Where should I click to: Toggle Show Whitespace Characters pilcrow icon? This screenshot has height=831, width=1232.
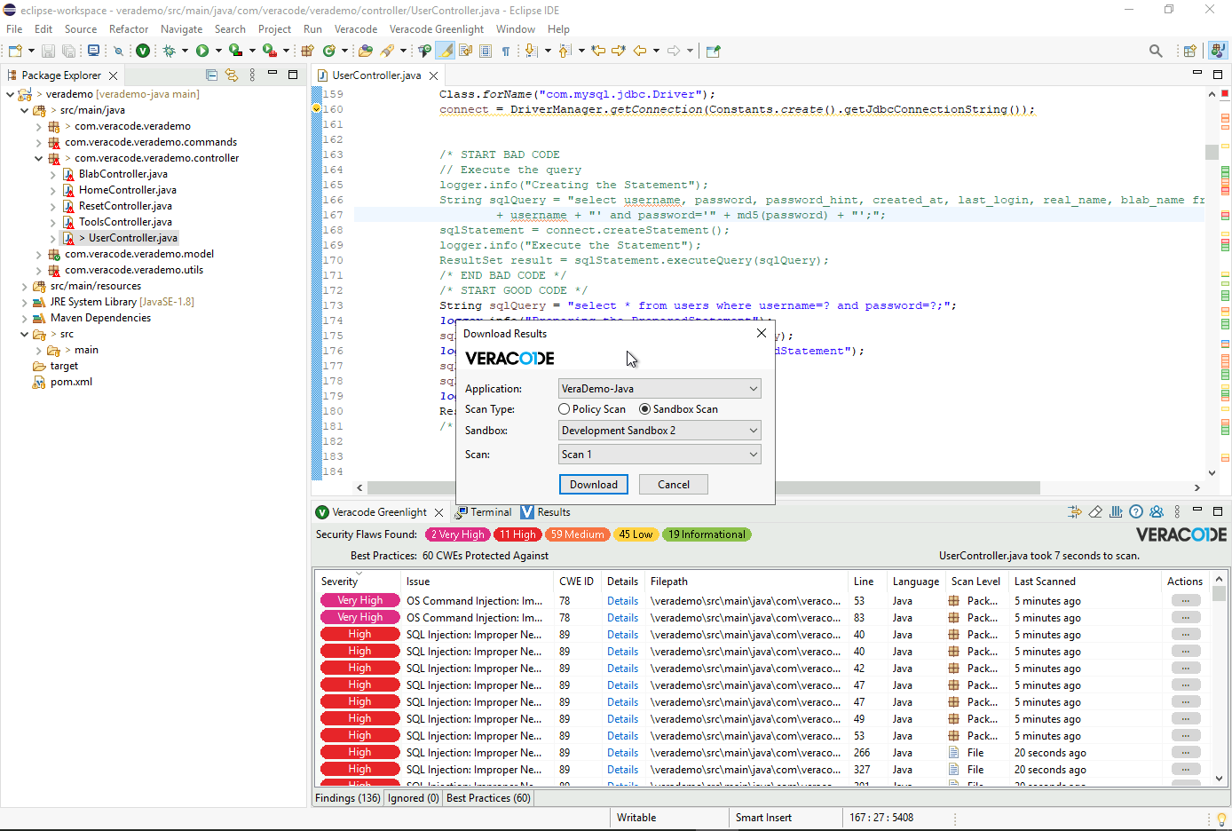[505, 51]
